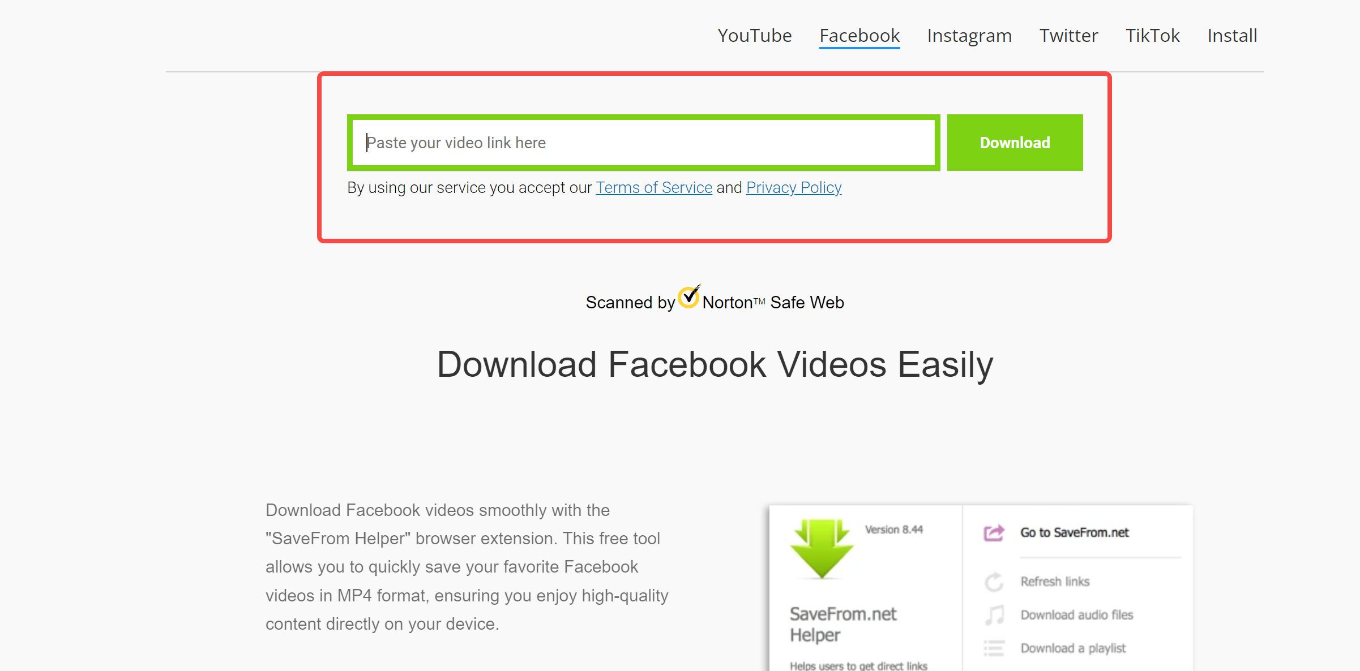Switch to the Instagram tab
Viewport: 1360px width, 671px height.
(969, 36)
